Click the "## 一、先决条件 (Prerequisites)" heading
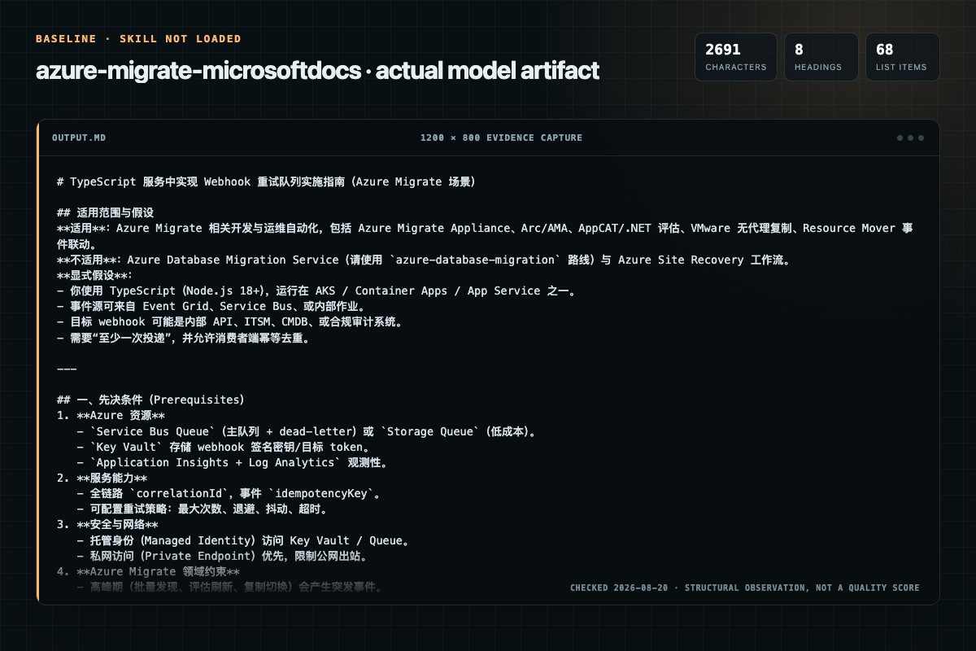 click(x=150, y=400)
